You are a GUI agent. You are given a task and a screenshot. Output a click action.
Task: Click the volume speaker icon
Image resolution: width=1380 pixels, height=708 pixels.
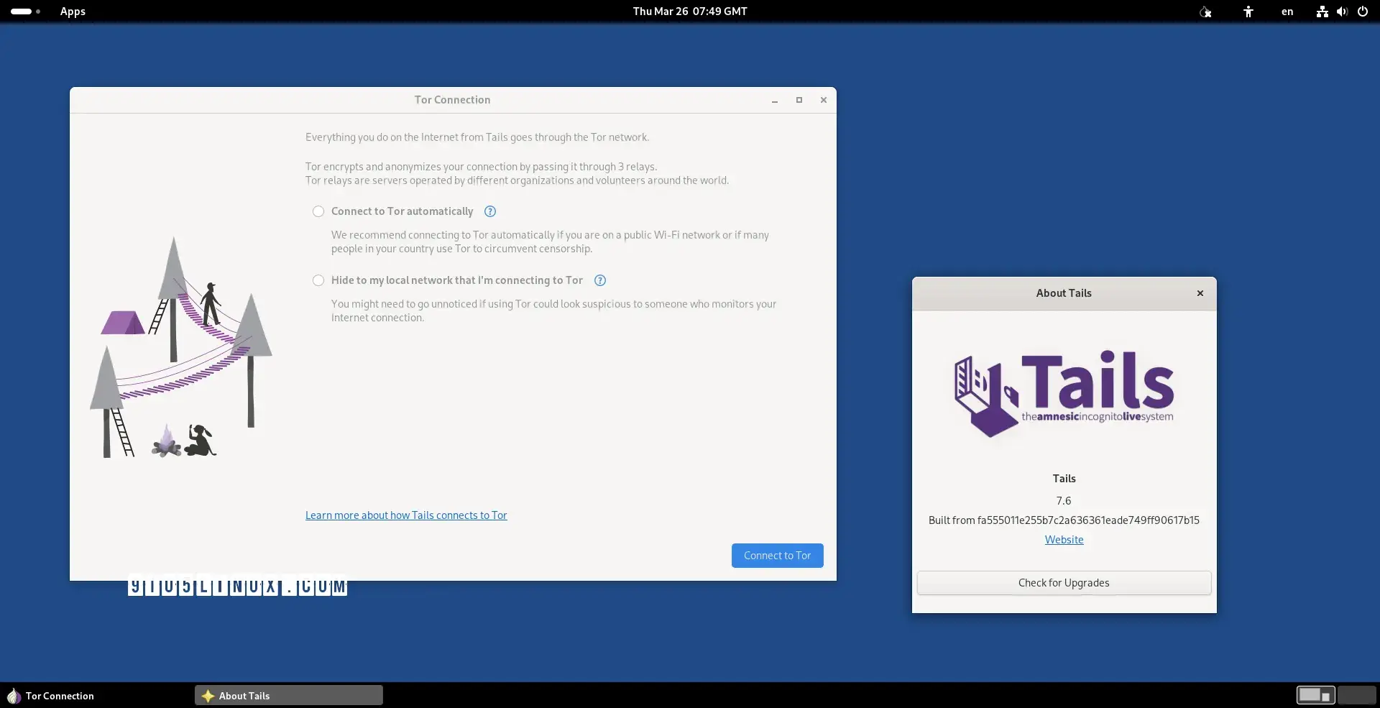[x=1342, y=12]
